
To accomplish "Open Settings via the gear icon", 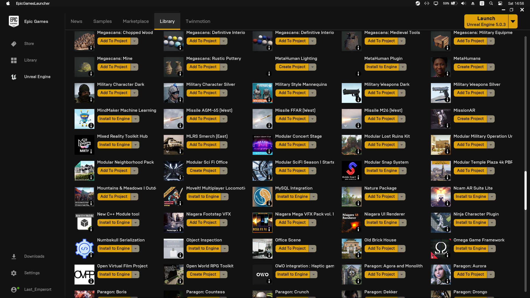I will pos(14,273).
